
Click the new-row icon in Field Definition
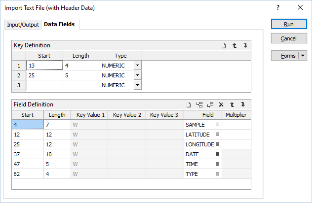[x=189, y=105]
